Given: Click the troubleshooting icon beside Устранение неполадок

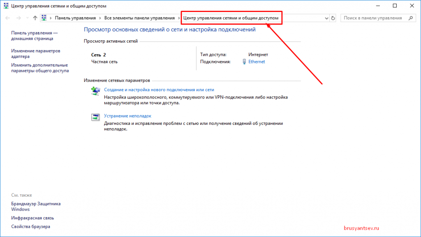Looking at the screenshot, I should click(x=95, y=117).
